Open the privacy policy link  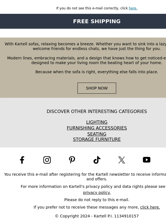(97, 193)
